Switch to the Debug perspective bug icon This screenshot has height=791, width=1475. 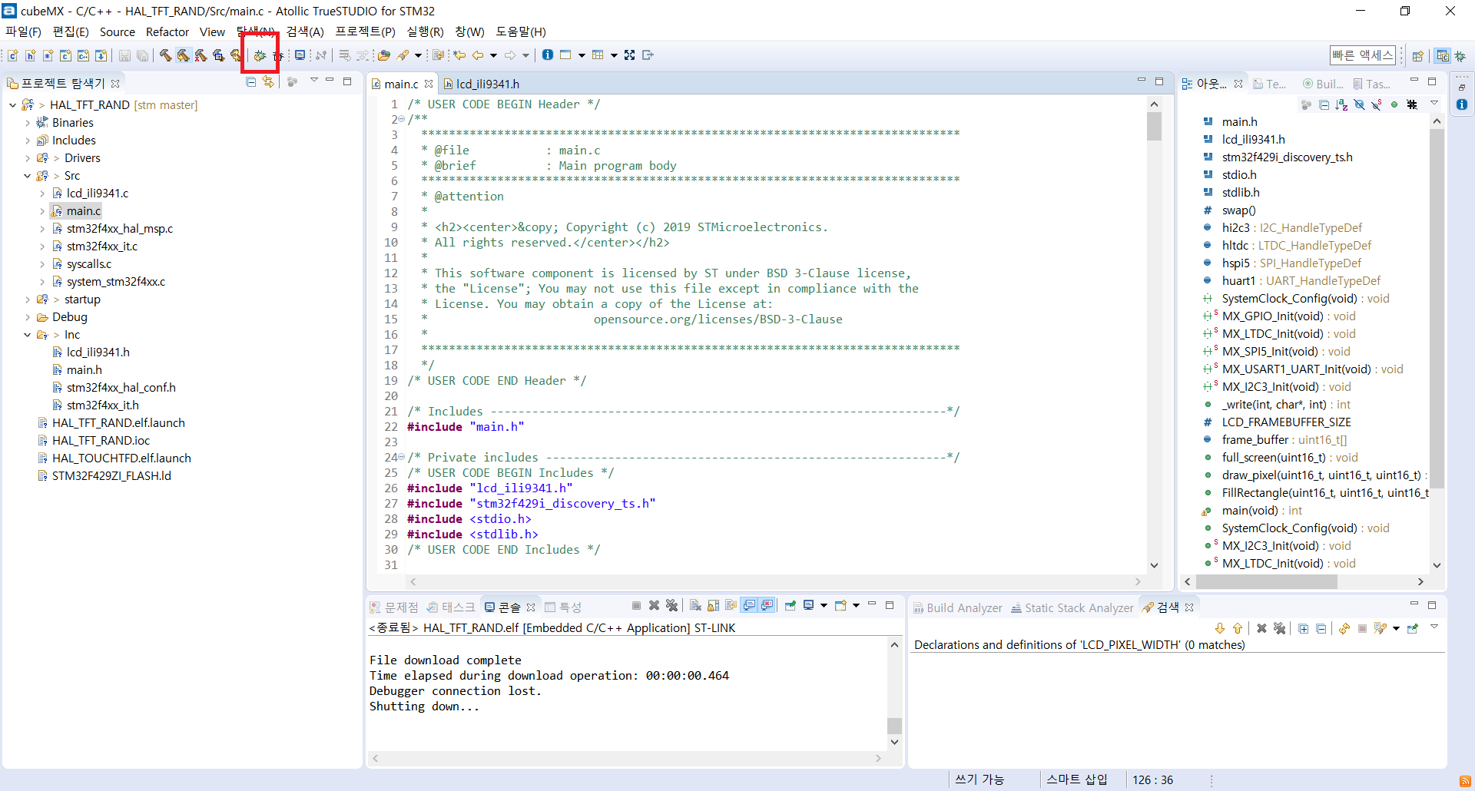pos(1460,55)
